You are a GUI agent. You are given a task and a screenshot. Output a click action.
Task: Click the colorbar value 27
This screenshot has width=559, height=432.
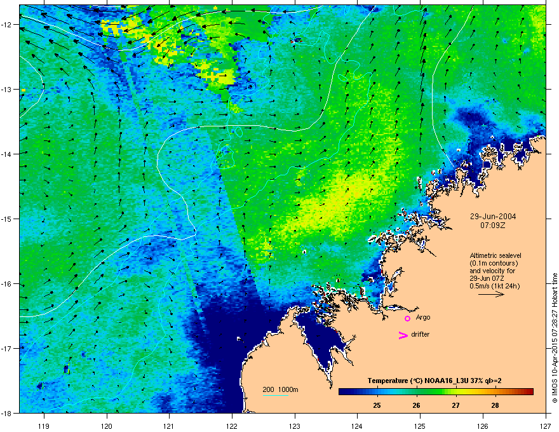[455, 405]
